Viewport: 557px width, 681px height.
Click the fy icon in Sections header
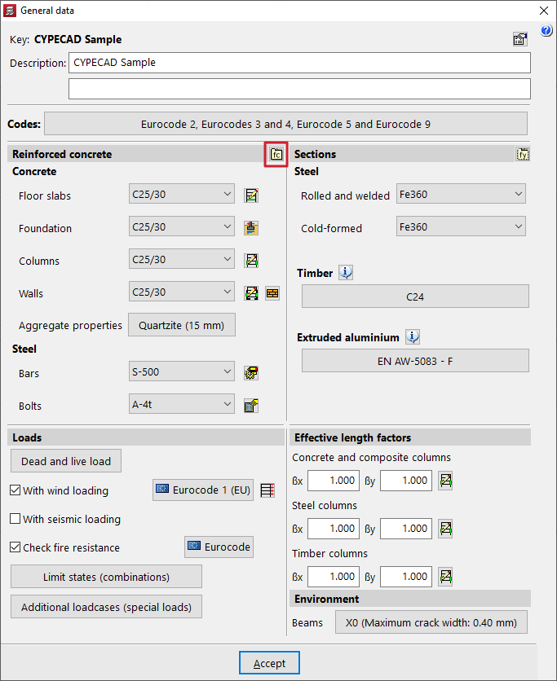click(523, 154)
